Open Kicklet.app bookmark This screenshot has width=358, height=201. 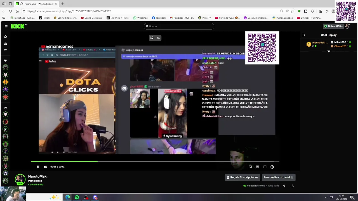[23, 18]
